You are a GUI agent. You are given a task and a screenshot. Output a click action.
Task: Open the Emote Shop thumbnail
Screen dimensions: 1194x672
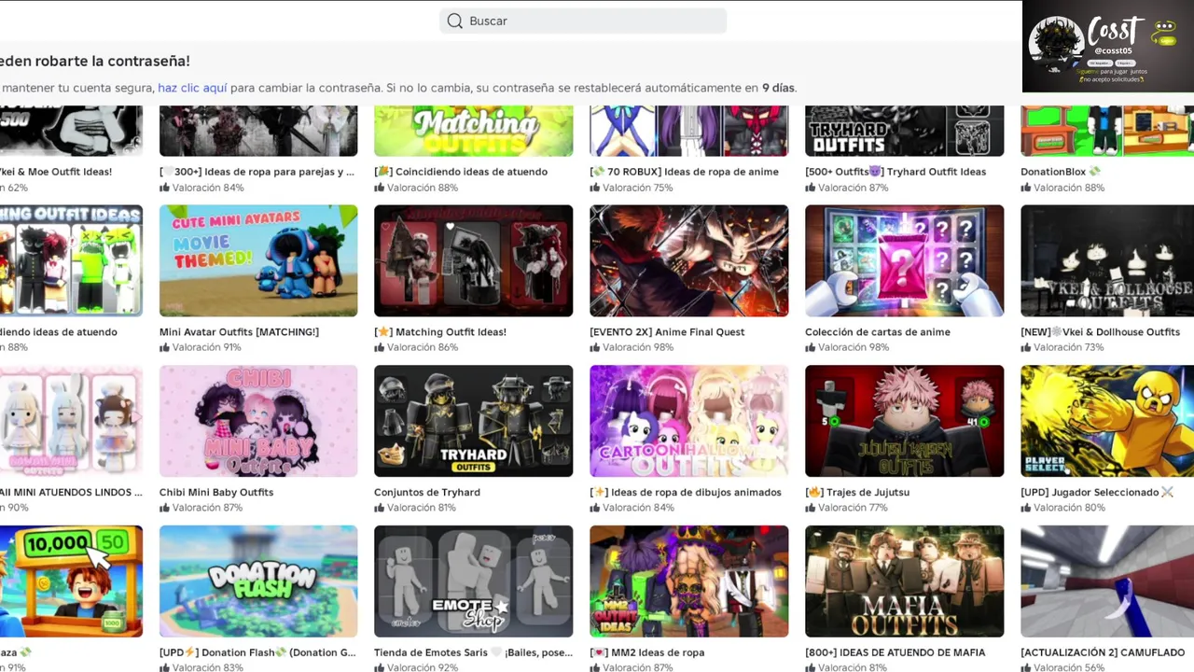click(474, 581)
